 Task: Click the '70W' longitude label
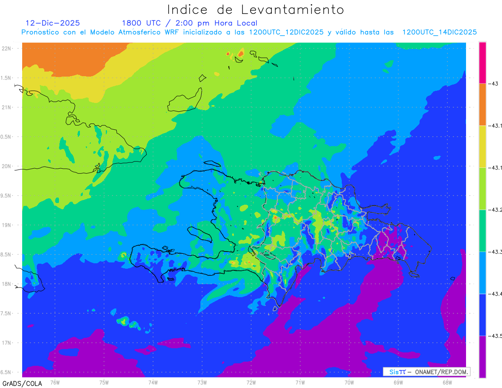[349, 383]
